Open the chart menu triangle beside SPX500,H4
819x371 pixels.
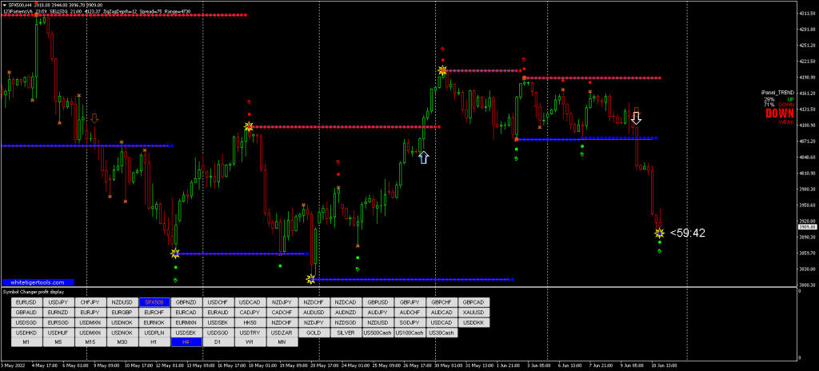coord(4,4)
